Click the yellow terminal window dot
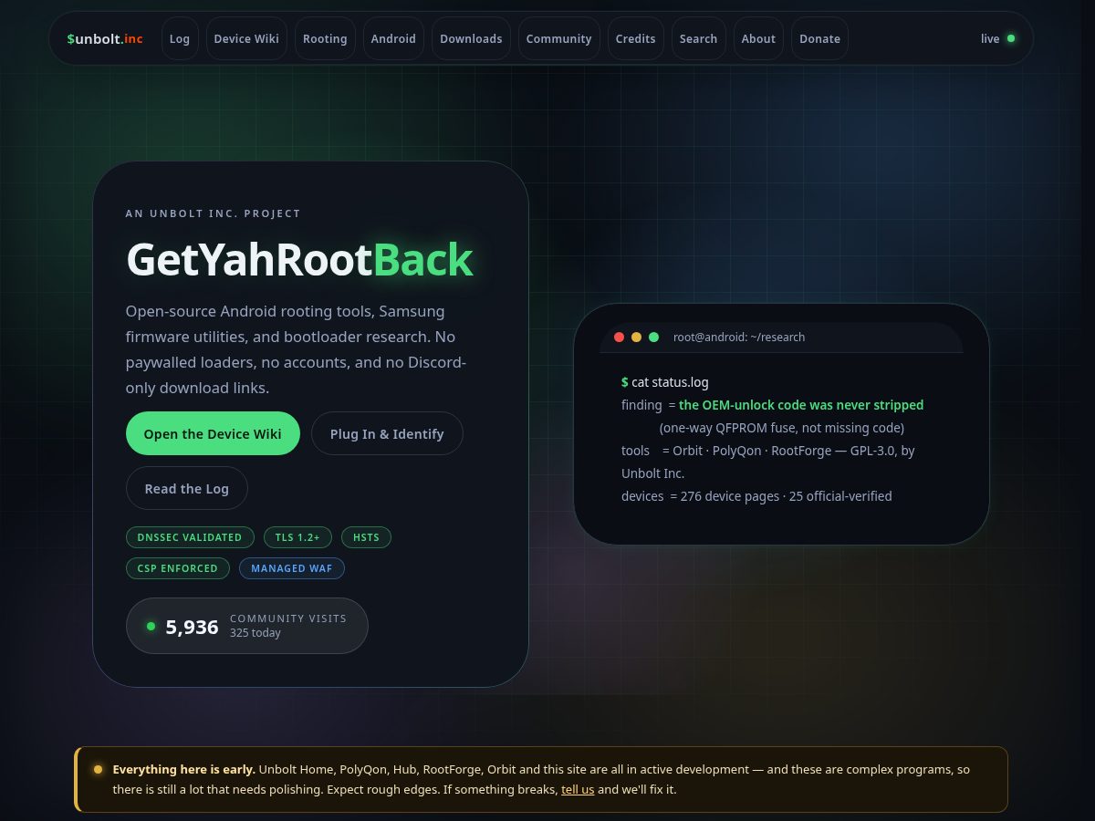 point(636,337)
